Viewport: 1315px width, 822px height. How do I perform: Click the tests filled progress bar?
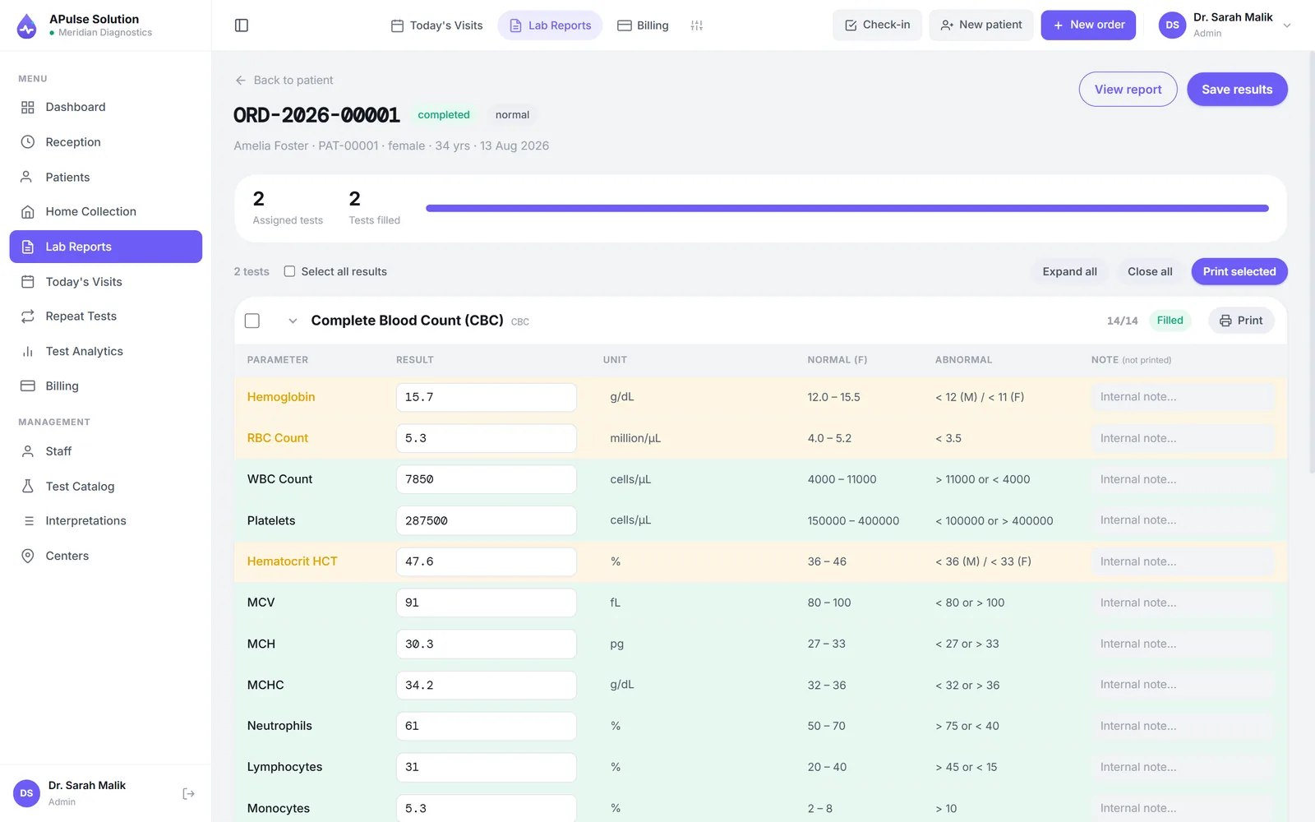click(x=847, y=209)
